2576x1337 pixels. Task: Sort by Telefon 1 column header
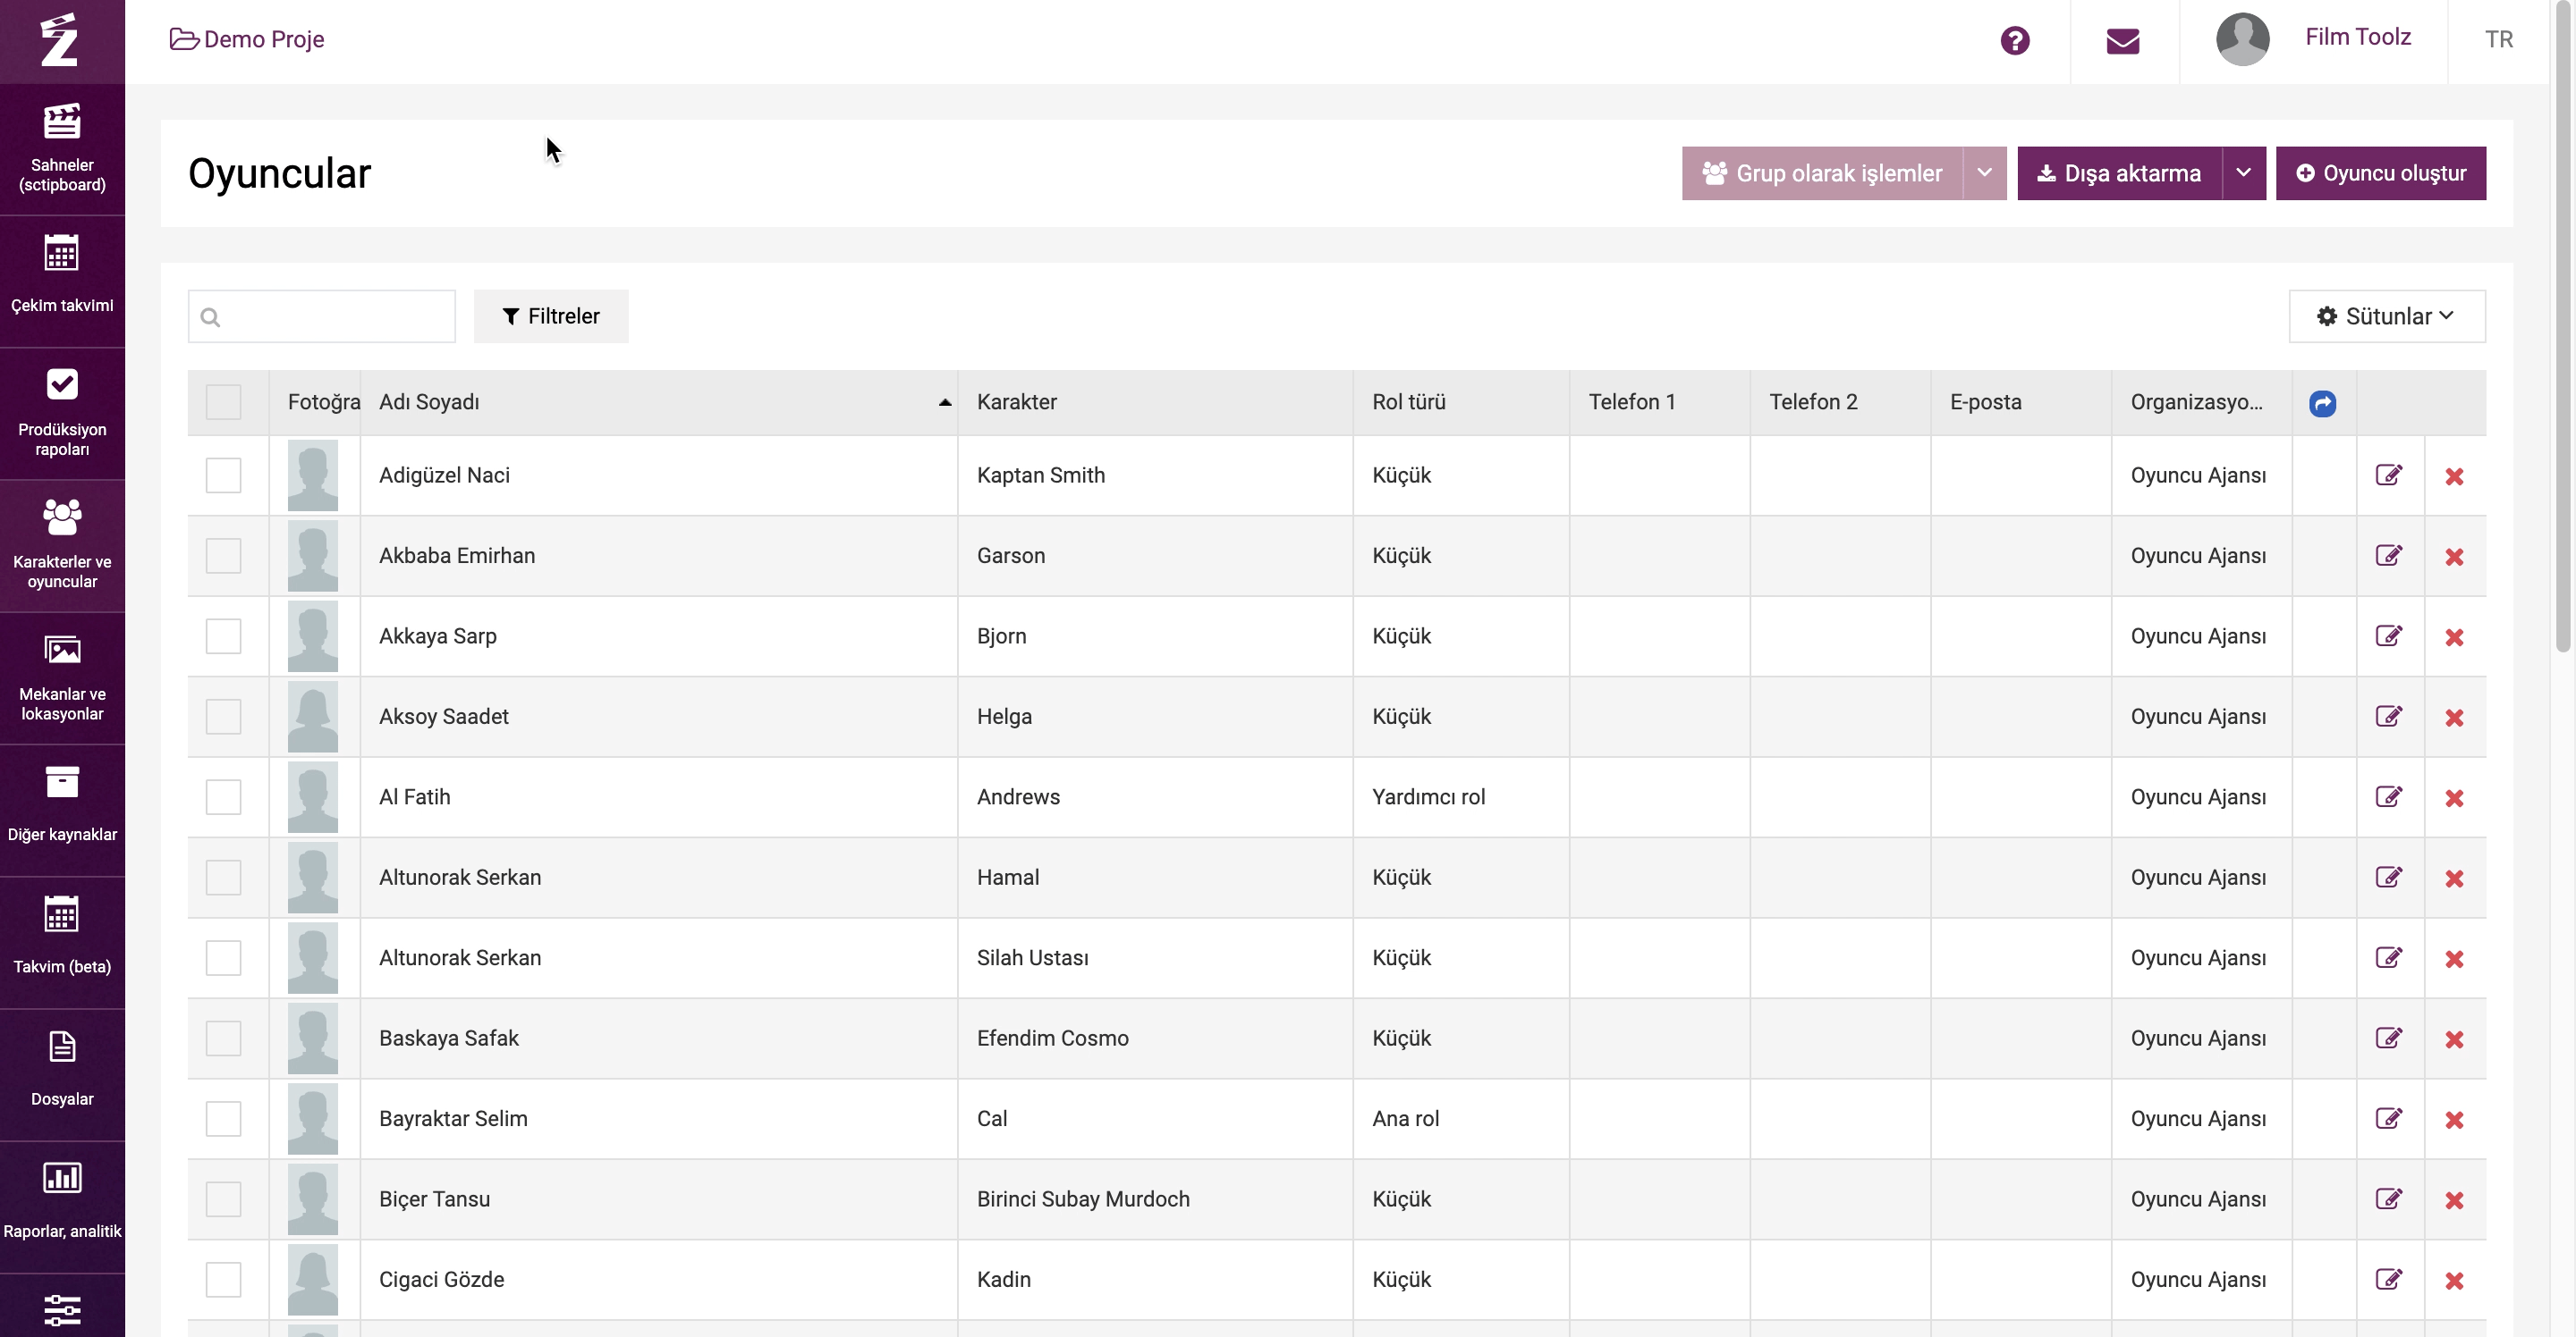(1659, 401)
